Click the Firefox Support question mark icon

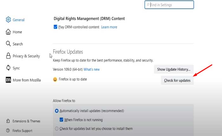click(x=7, y=131)
